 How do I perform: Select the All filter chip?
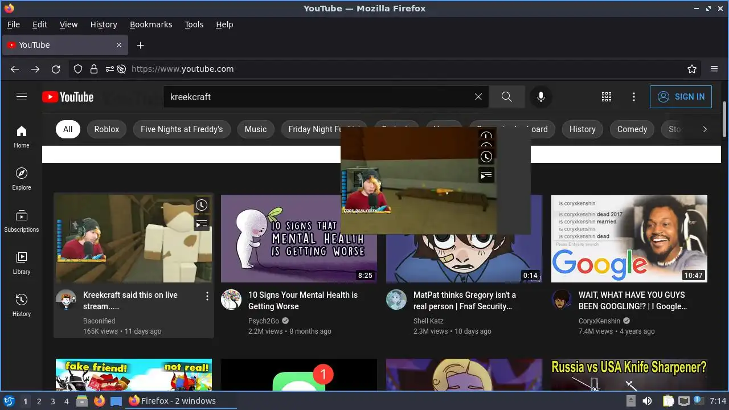(68, 129)
